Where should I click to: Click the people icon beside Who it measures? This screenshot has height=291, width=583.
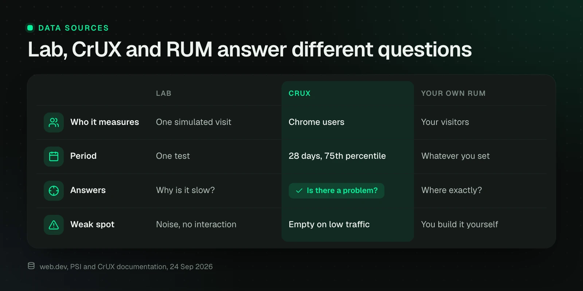[54, 122]
